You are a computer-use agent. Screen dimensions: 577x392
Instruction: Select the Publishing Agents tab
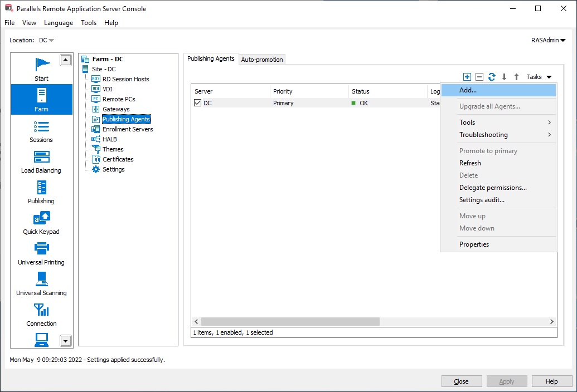211,59
